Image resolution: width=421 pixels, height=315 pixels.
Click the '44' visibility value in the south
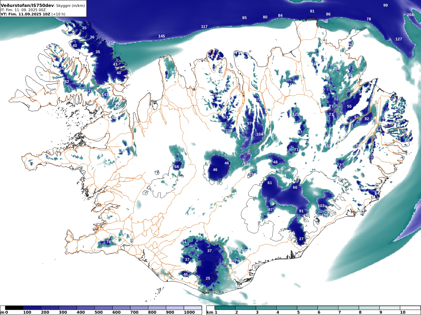tap(184, 242)
